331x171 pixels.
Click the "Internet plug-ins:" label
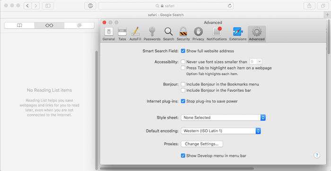[163, 101]
